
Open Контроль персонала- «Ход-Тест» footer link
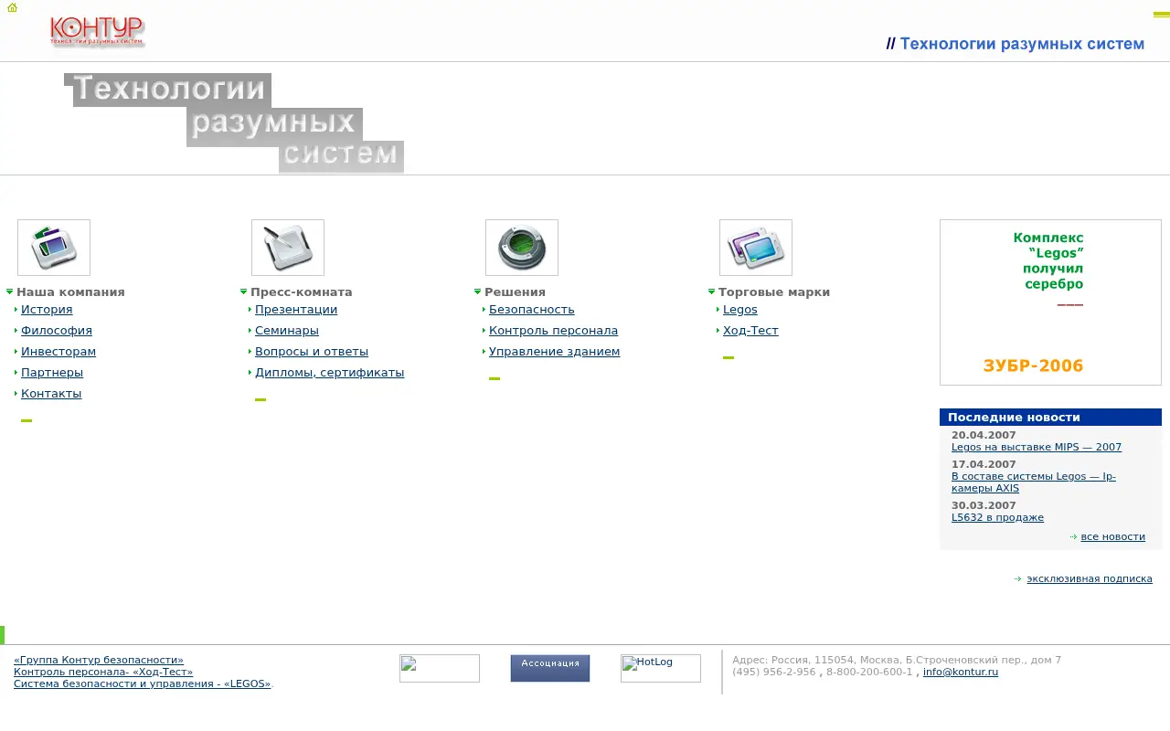click(x=103, y=672)
